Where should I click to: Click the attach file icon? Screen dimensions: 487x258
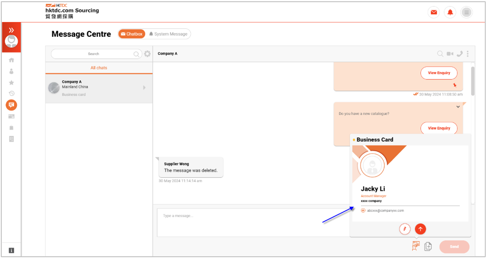428,246
